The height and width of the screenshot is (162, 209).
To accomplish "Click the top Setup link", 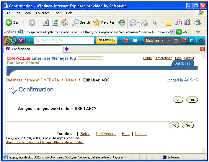I will pos(147,58).
